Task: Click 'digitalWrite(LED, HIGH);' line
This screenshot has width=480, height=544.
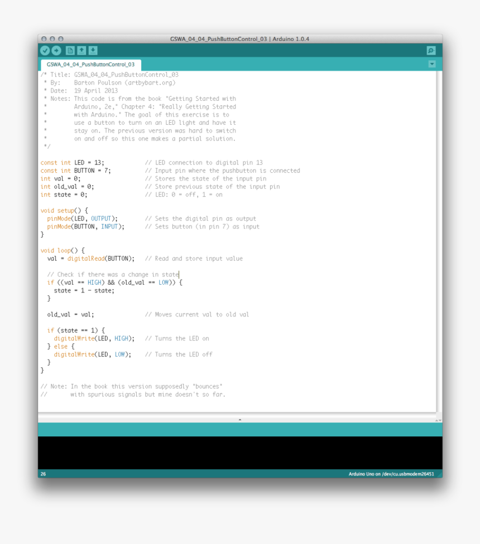Action: click(x=94, y=339)
